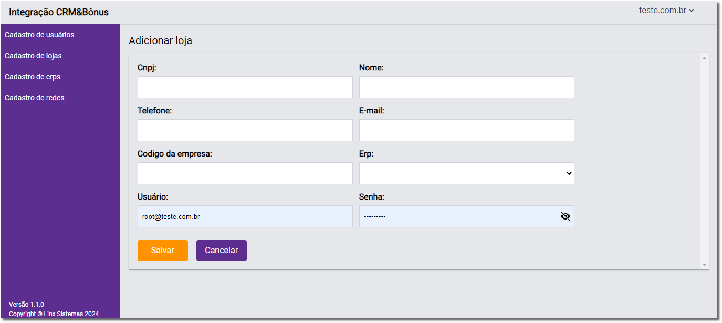Click inside the Senha password field

tap(457, 216)
